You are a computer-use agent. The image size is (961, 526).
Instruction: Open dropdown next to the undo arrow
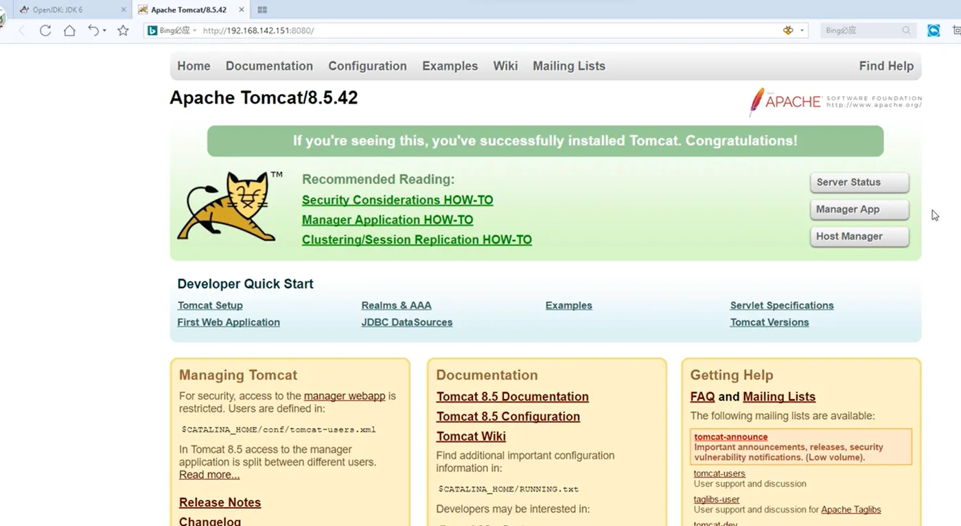(104, 31)
